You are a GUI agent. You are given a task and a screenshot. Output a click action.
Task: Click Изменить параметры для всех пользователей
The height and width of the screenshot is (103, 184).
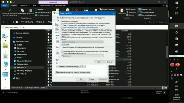point(73,72)
